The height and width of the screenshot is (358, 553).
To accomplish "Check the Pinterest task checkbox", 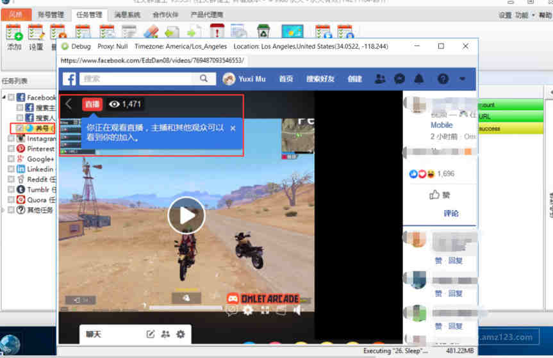I will tap(12, 149).
